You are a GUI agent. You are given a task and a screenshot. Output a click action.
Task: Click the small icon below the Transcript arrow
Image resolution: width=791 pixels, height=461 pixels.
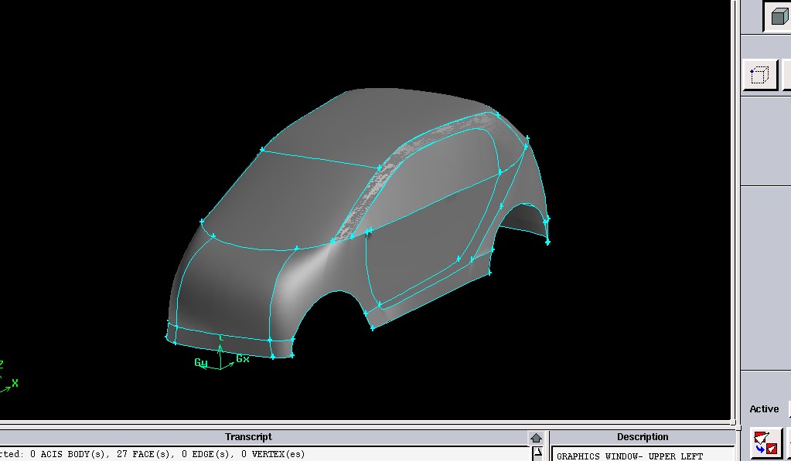click(x=536, y=453)
